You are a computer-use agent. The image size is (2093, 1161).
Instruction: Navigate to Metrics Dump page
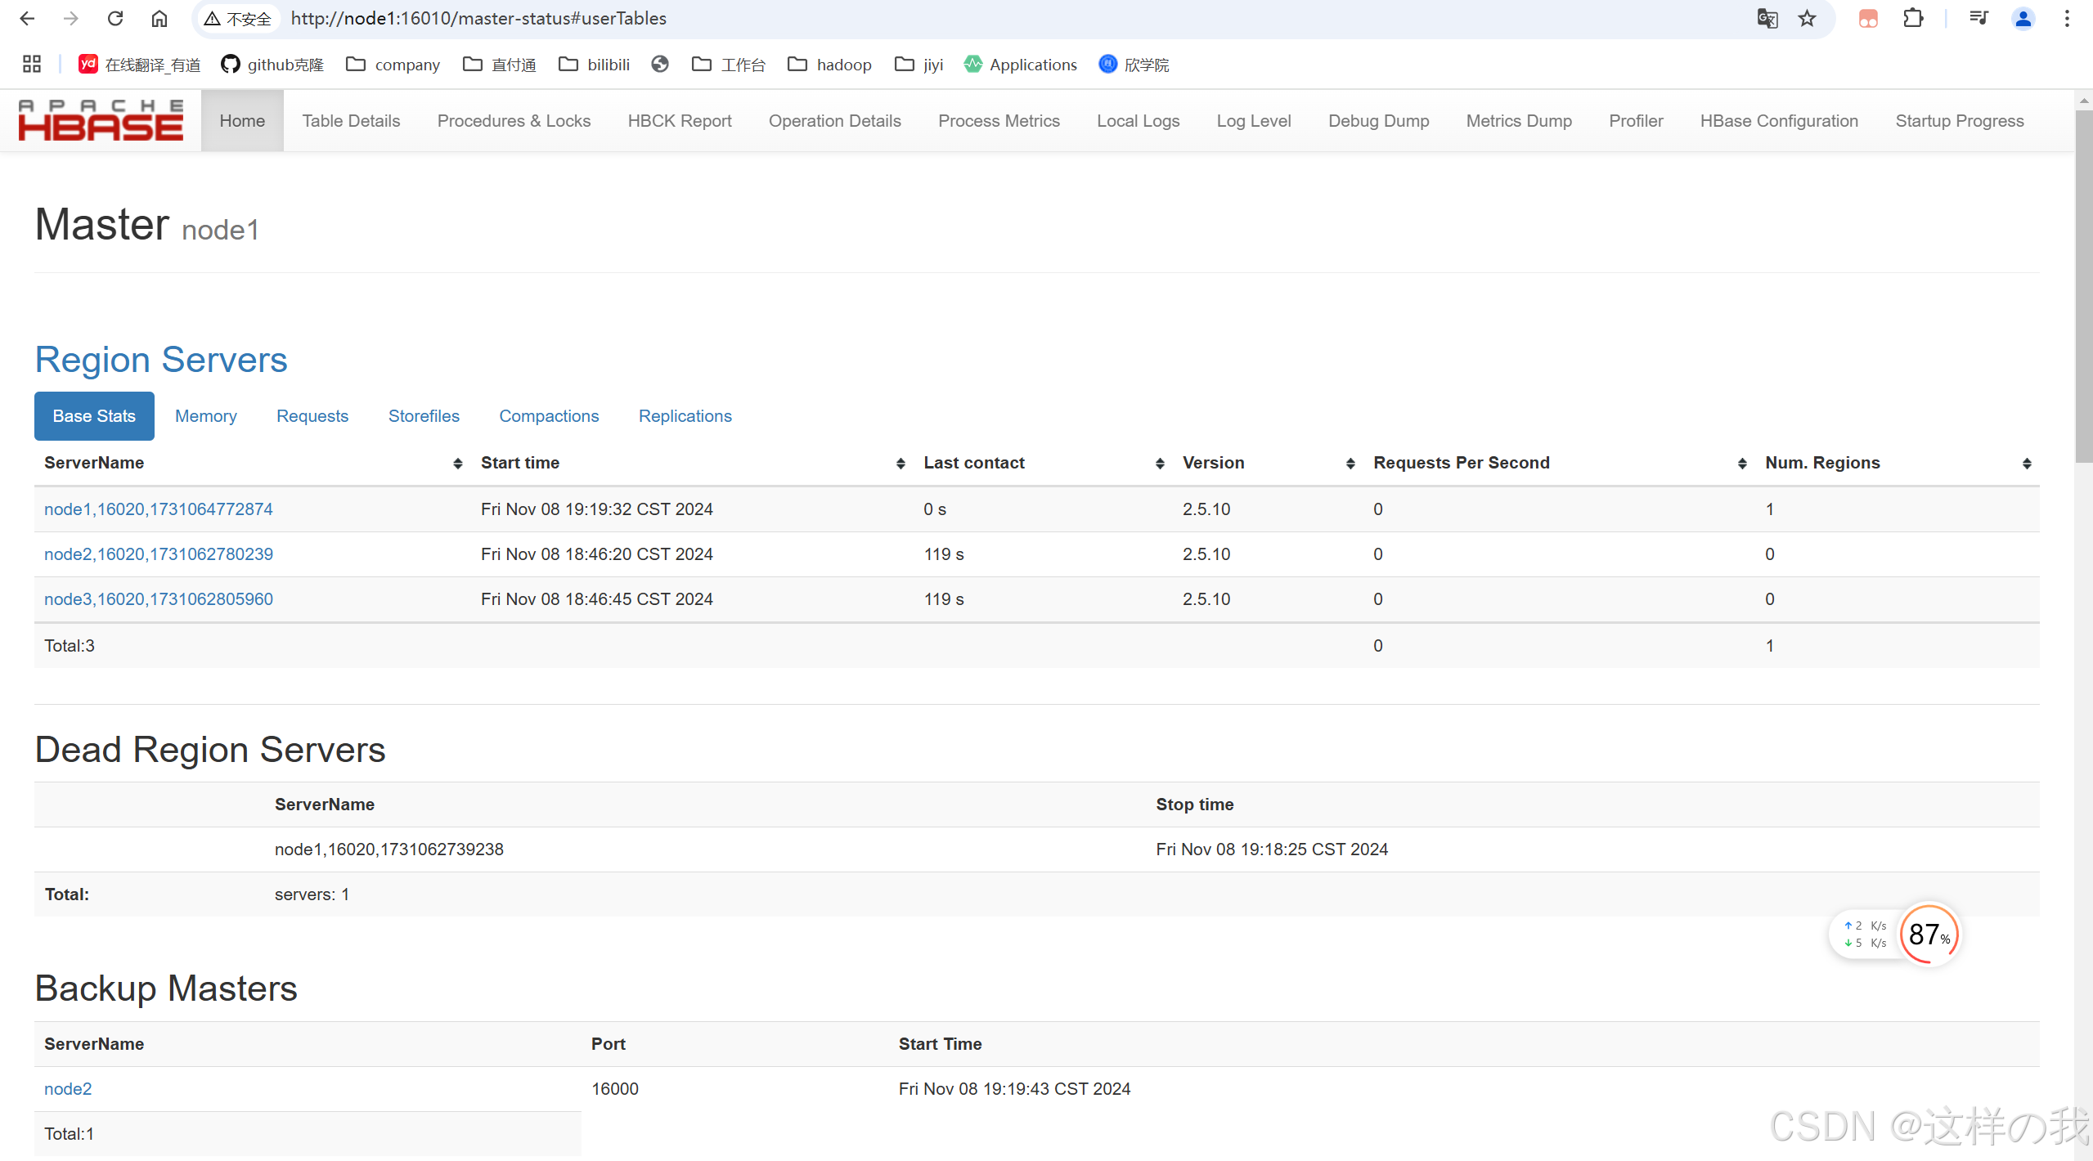(1520, 122)
